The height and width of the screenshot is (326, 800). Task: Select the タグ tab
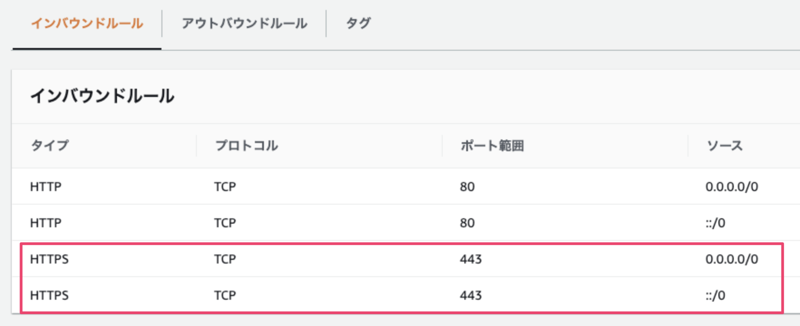pyautogui.click(x=358, y=24)
